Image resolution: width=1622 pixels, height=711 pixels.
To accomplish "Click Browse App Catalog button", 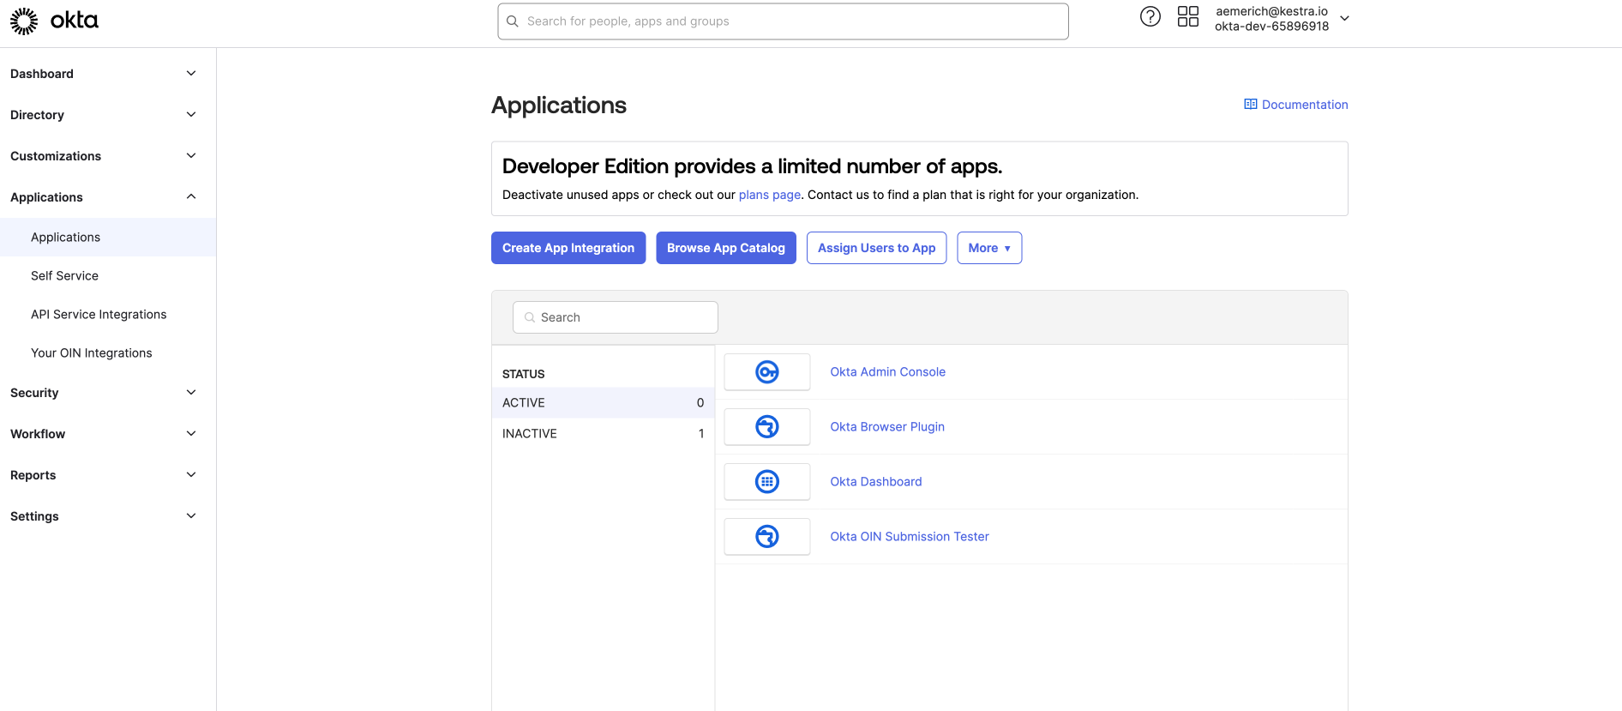I will pyautogui.click(x=725, y=248).
